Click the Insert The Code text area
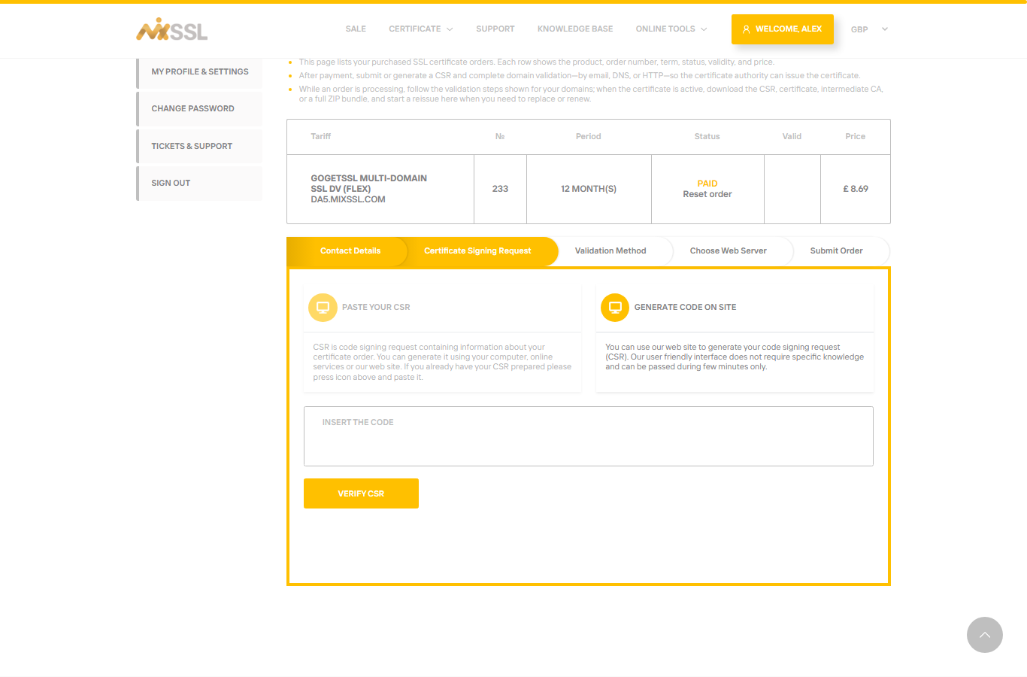1027x677 pixels. coord(589,436)
